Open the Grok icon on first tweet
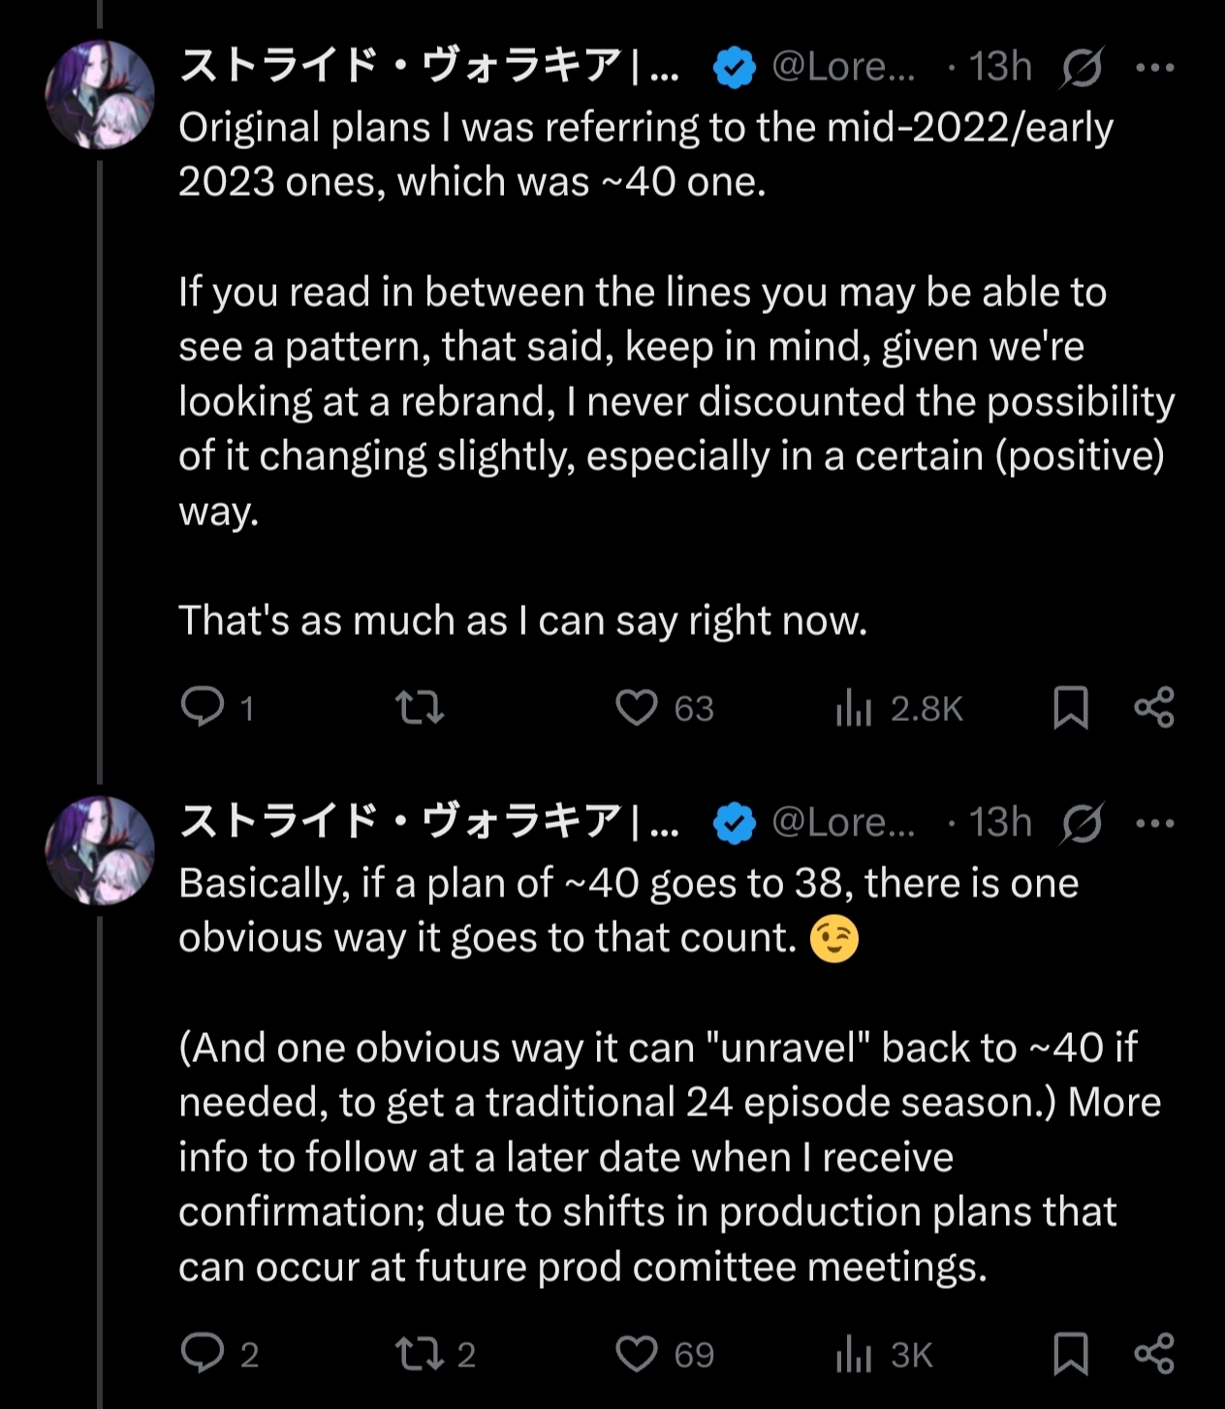Screen dimensions: 1225x1409 pos(1082,68)
